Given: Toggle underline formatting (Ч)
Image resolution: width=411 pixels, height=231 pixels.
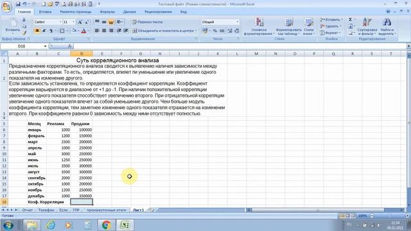Looking at the screenshot, I should 51,31.
